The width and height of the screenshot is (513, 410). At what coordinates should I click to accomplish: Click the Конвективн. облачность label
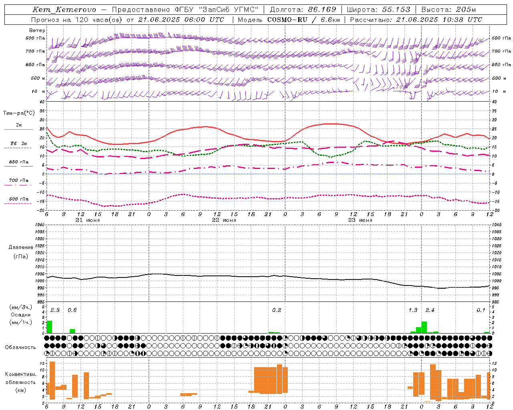[x=20, y=378]
